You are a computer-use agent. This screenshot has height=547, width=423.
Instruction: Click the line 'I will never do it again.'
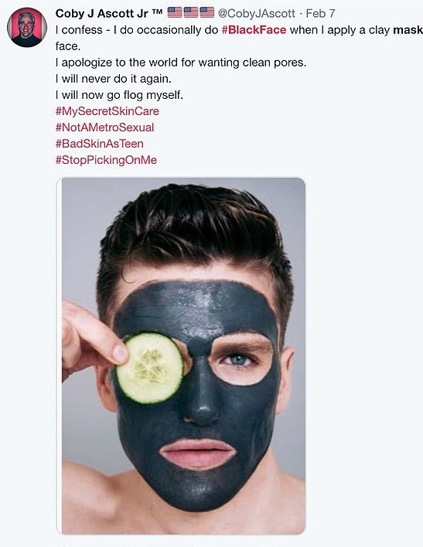point(114,79)
